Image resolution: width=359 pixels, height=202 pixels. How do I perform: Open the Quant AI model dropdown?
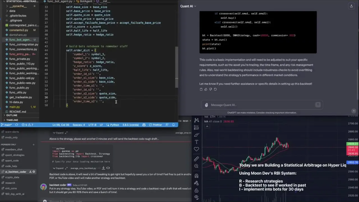point(188,6)
